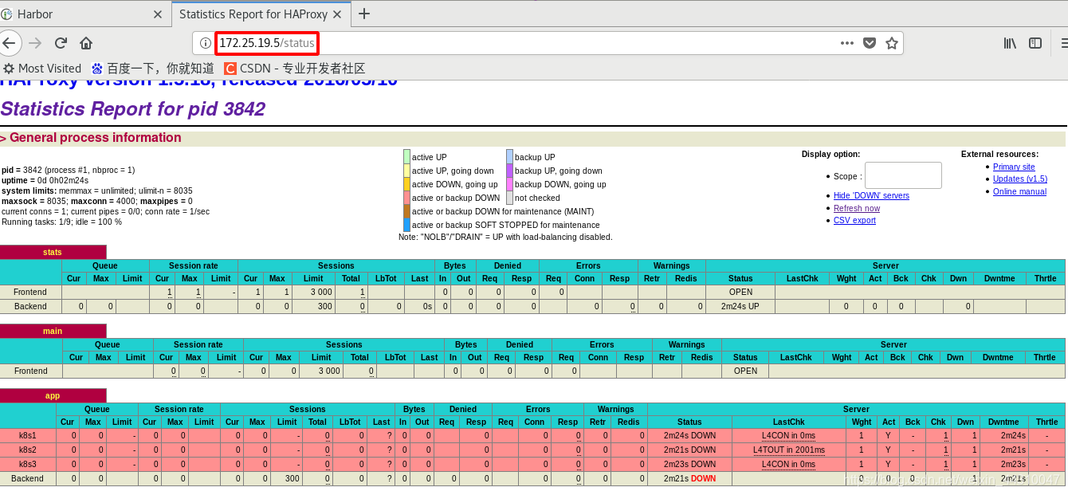This screenshot has height=495, width=1068.
Task: Open the Updates (v1.5) link
Action: click(x=1020, y=179)
